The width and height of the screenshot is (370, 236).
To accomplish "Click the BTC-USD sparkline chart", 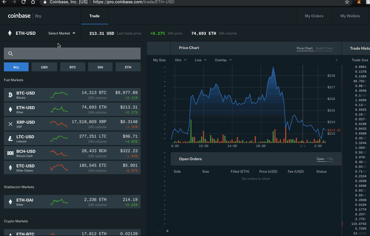I will pyautogui.click(x=59, y=95).
